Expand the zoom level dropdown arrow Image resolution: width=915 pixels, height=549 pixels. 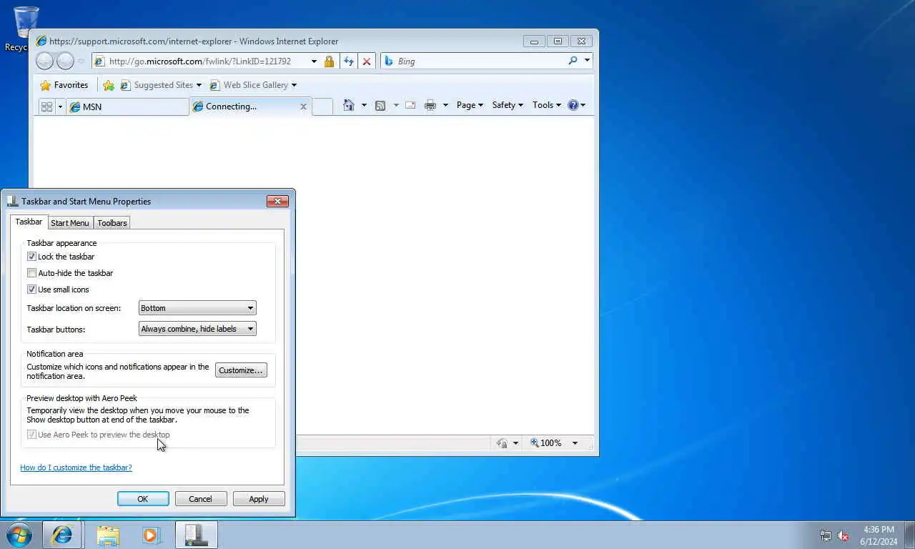575,443
